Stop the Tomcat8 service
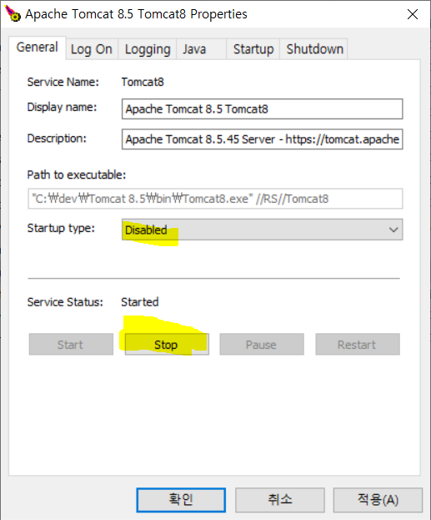431x520 pixels. point(167,345)
